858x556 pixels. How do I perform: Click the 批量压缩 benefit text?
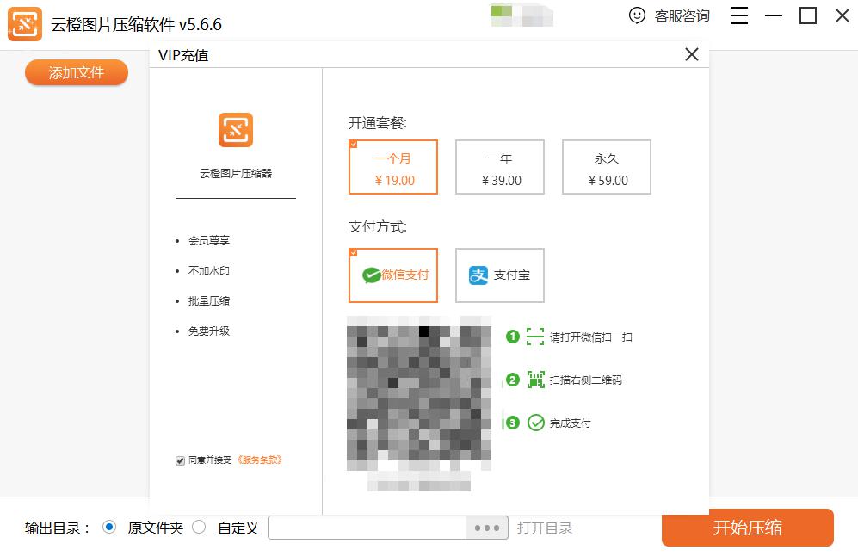pos(209,301)
